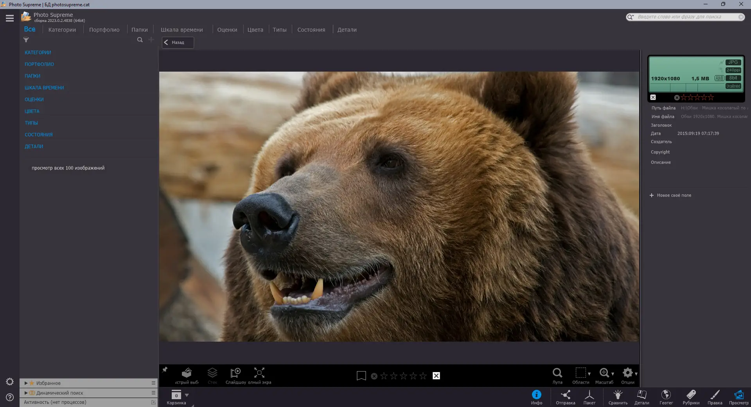Click the Правка edit brush icon

pos(715,395)
